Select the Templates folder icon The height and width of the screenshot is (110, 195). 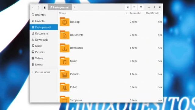tap(65, 99)
